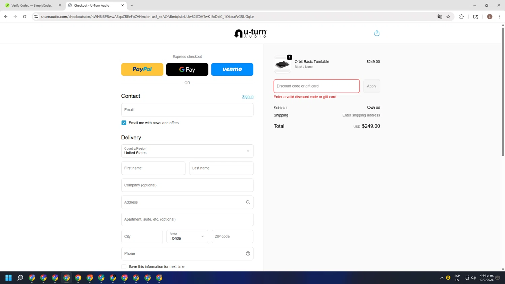Open the site information icon in address bar
Viewport: 505px width, 284px height.
click(x=36, y=16)
